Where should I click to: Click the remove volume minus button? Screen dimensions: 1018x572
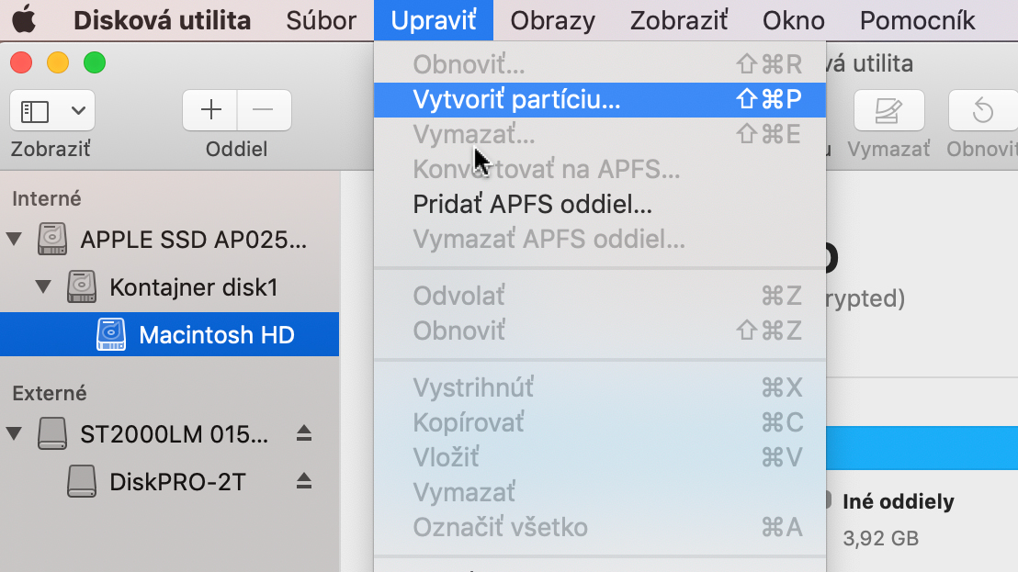click(x=264, y=110)
